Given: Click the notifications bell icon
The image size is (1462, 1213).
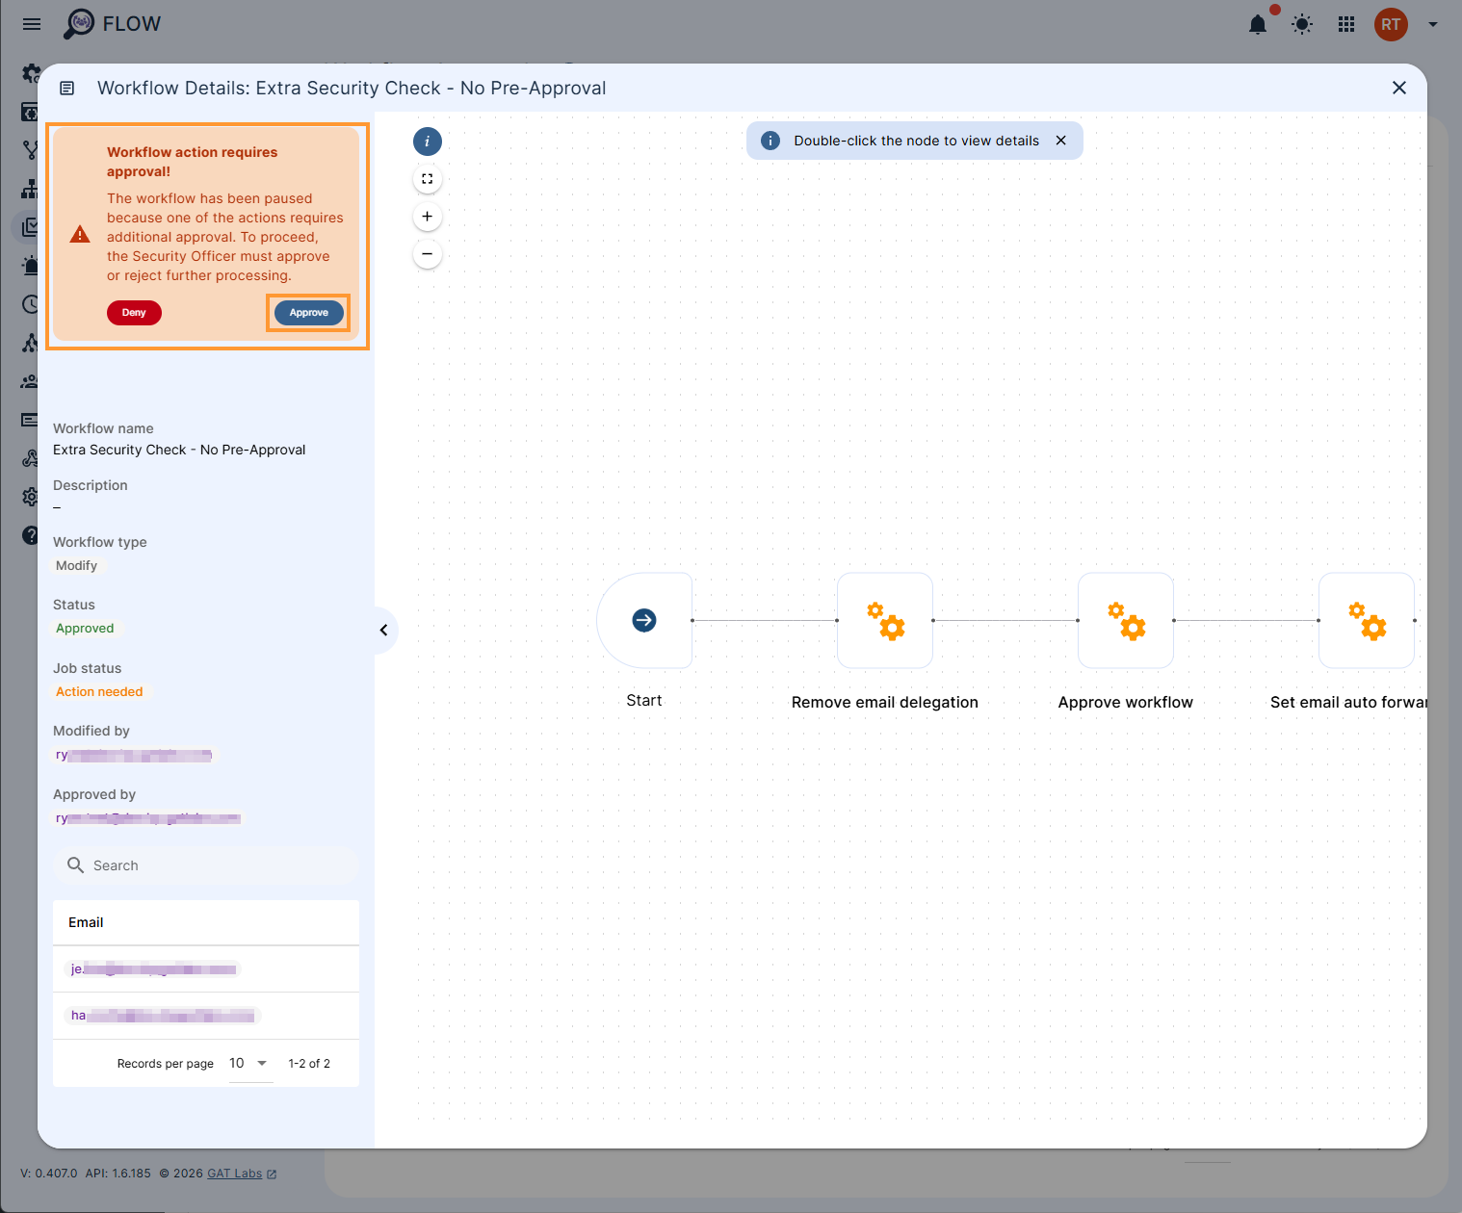Looking at the screenshot, I should (1257, 24).
